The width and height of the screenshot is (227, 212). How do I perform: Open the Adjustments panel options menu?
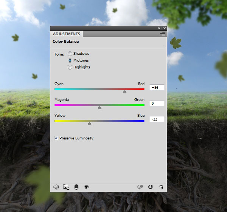pyautogui.click(x=163, y=34)
